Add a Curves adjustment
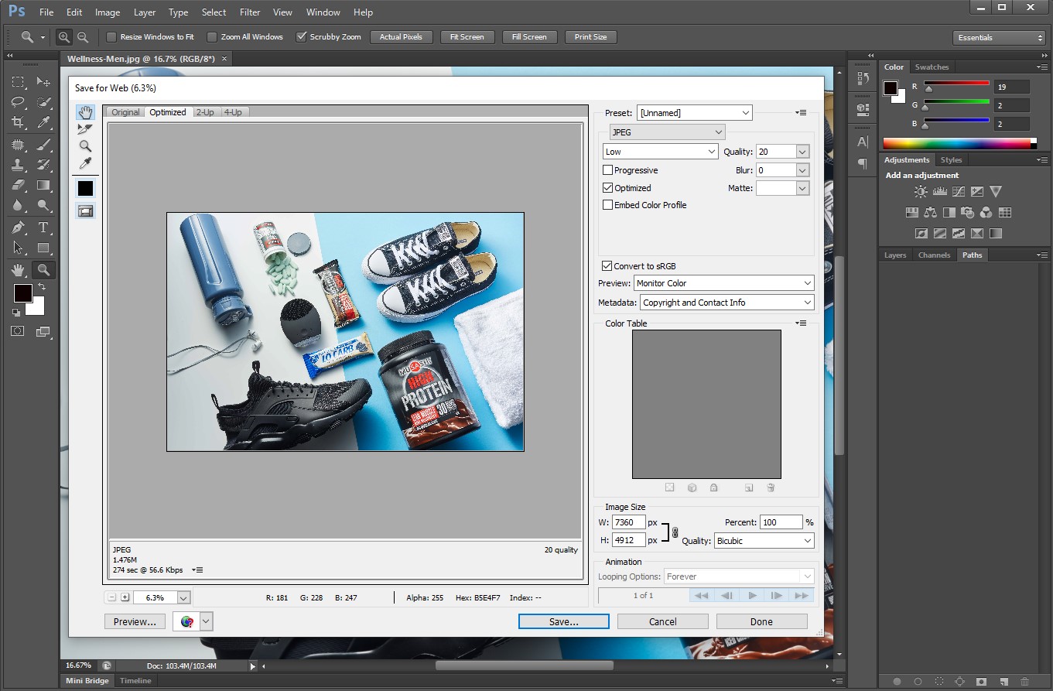 coord(958,191)
